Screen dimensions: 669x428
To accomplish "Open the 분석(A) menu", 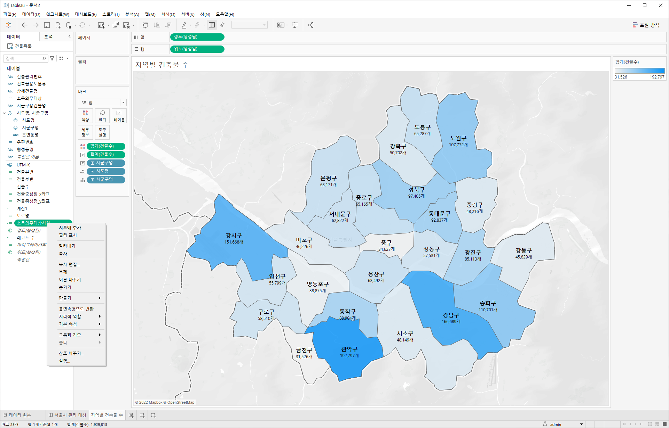I will click(132, 14).
